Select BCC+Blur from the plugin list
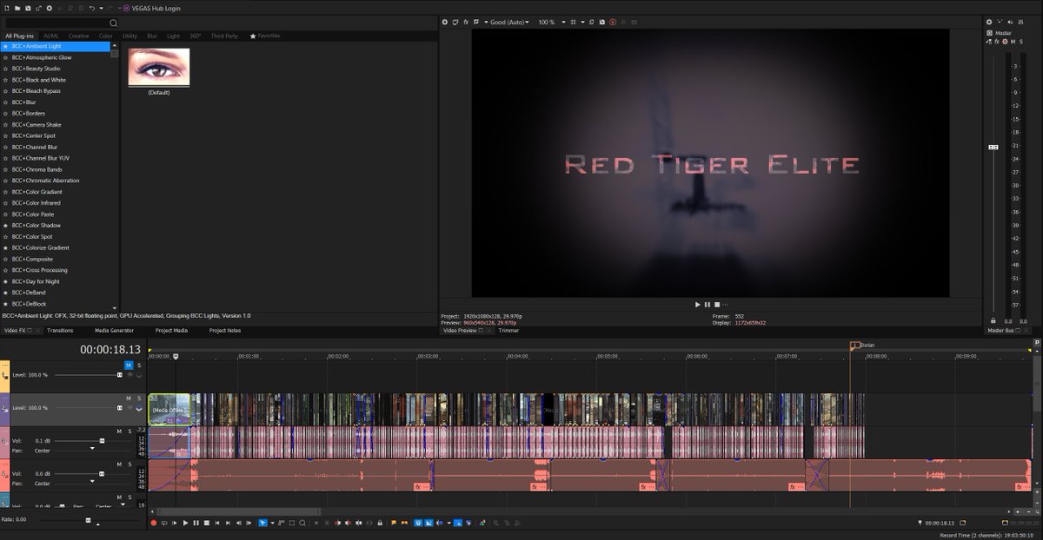Image resolution: width=1043 pixels, height=540 pixels. click(x=26, y=102)
